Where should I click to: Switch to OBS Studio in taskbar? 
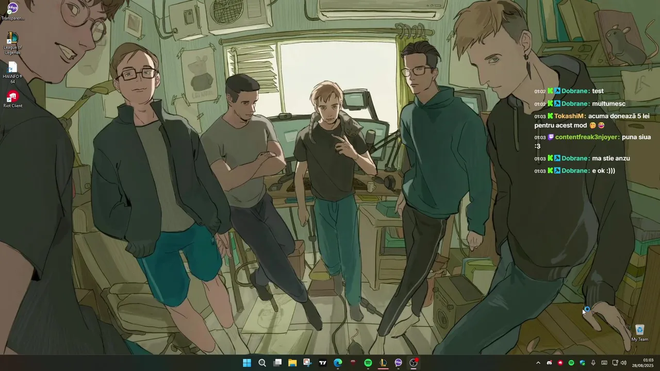pyautogui.click(x=414, y=363)
